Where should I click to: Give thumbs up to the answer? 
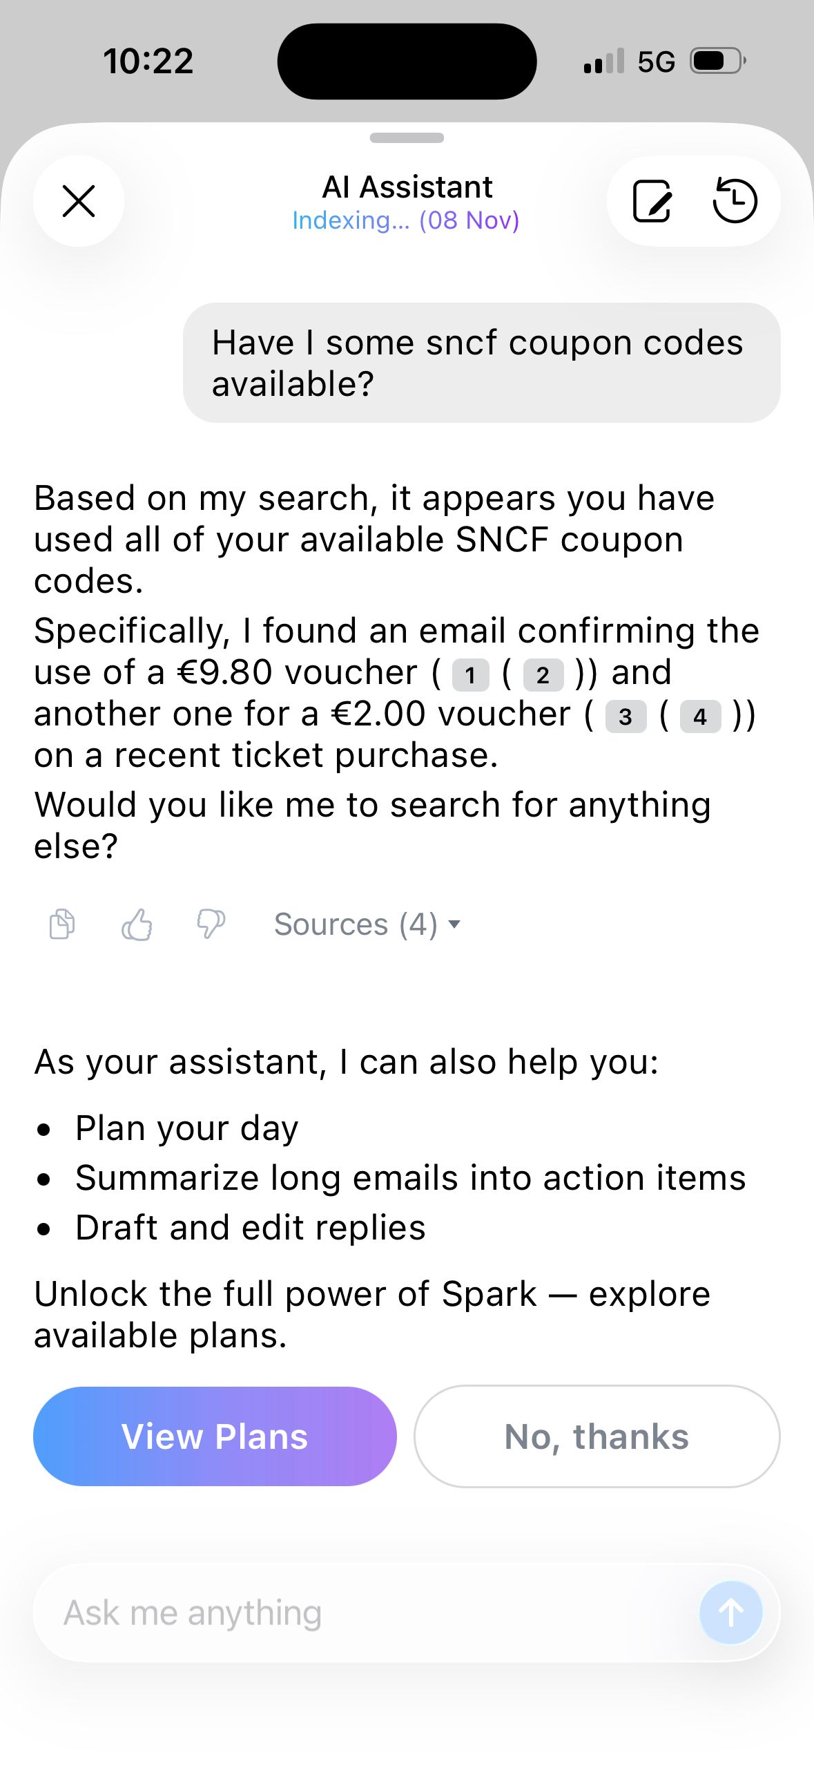point(137,924)
